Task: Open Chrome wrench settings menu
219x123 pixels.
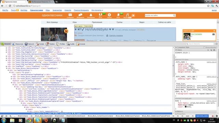Action: point(217,6)
